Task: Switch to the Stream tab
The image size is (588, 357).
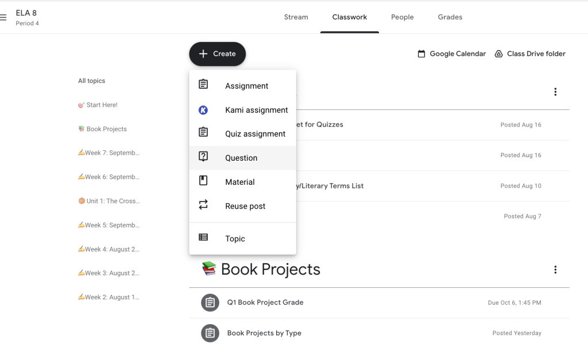Action: pyautogui.click(x=296, y=17)
